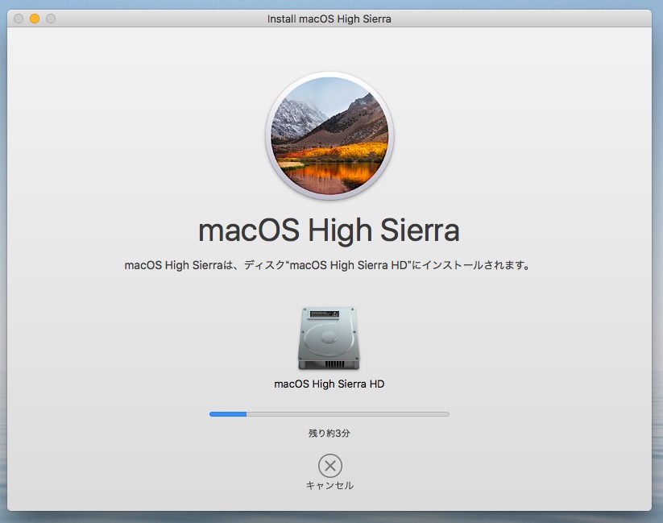Click the Install macOS High Sierra title bar

pyautogui.click(x=329, y=19)
